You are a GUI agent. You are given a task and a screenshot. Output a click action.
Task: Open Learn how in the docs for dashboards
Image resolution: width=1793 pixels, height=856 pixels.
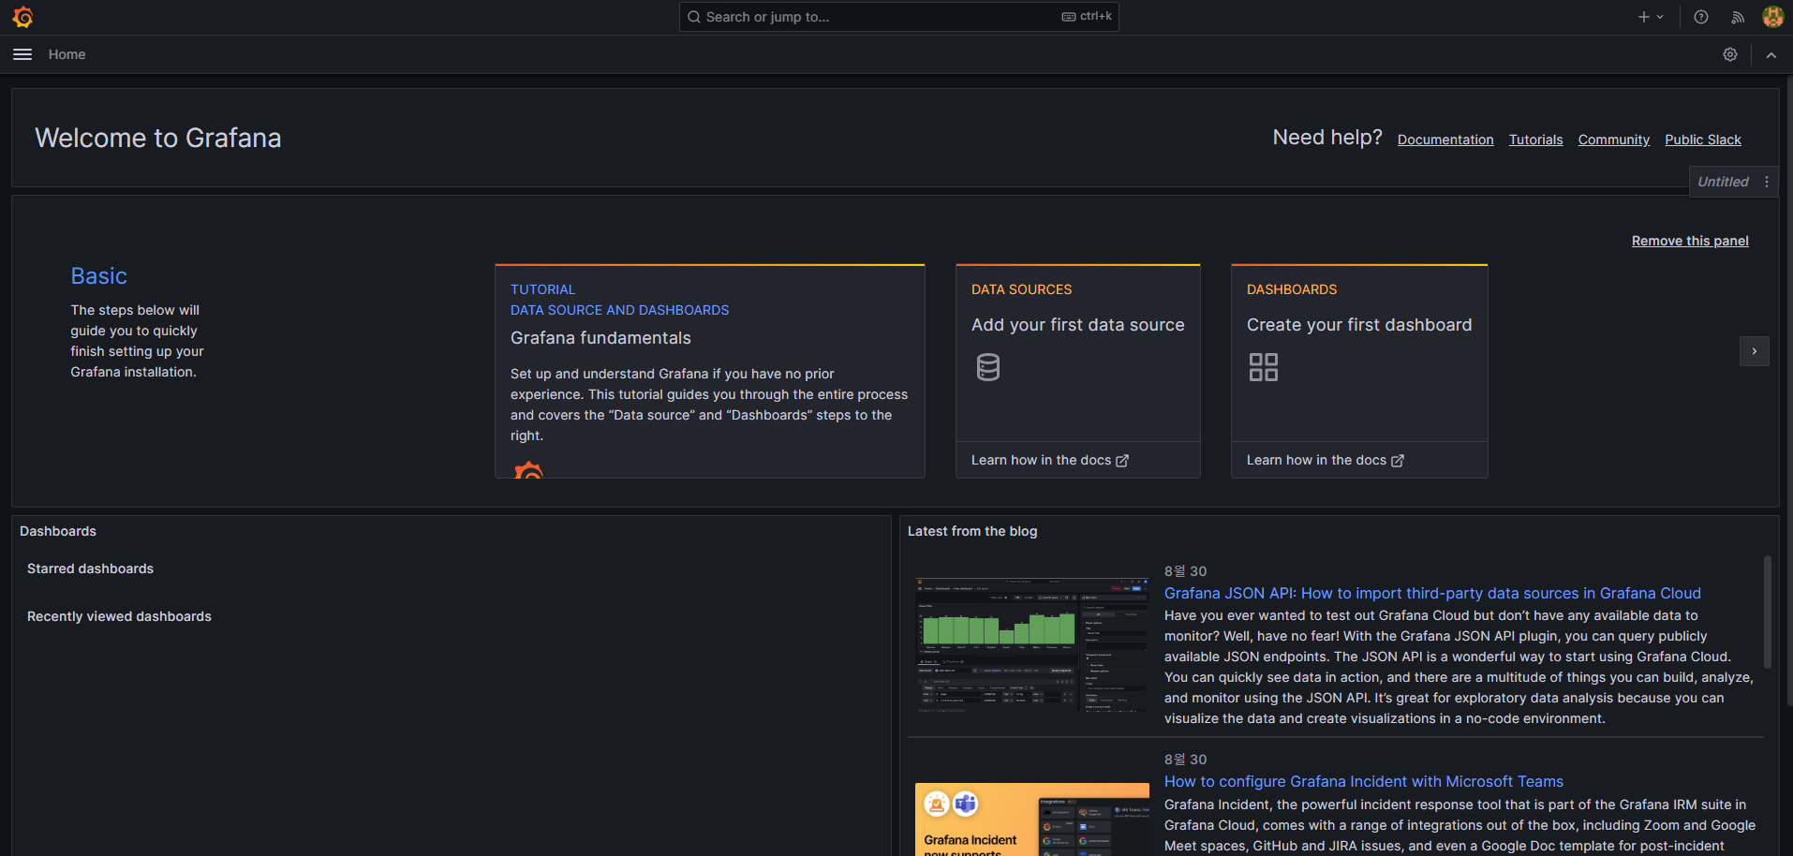[x=1325, y=460]
